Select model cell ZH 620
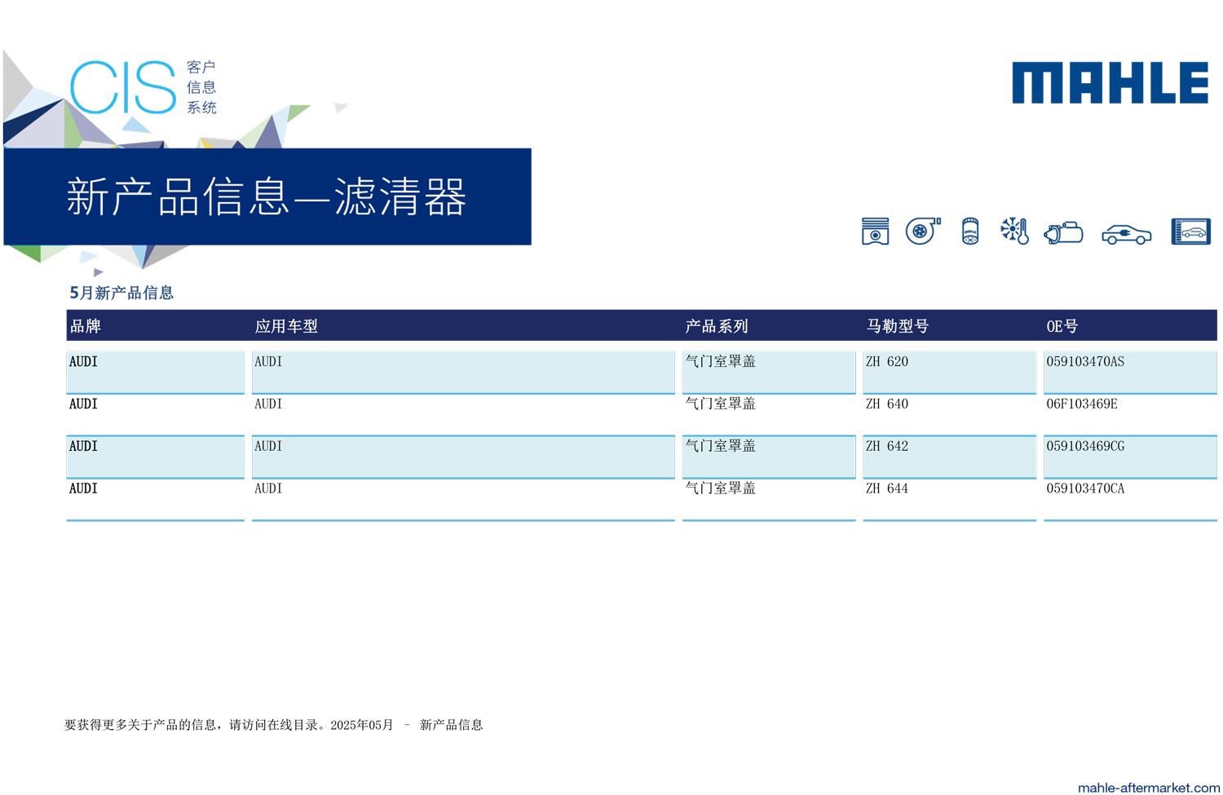This screenshot has height=795, width=1223. pos(949,373)
